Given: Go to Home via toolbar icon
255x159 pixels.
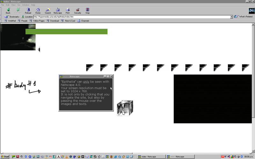Looking at the screenshot, I should [x=38, y=11].
